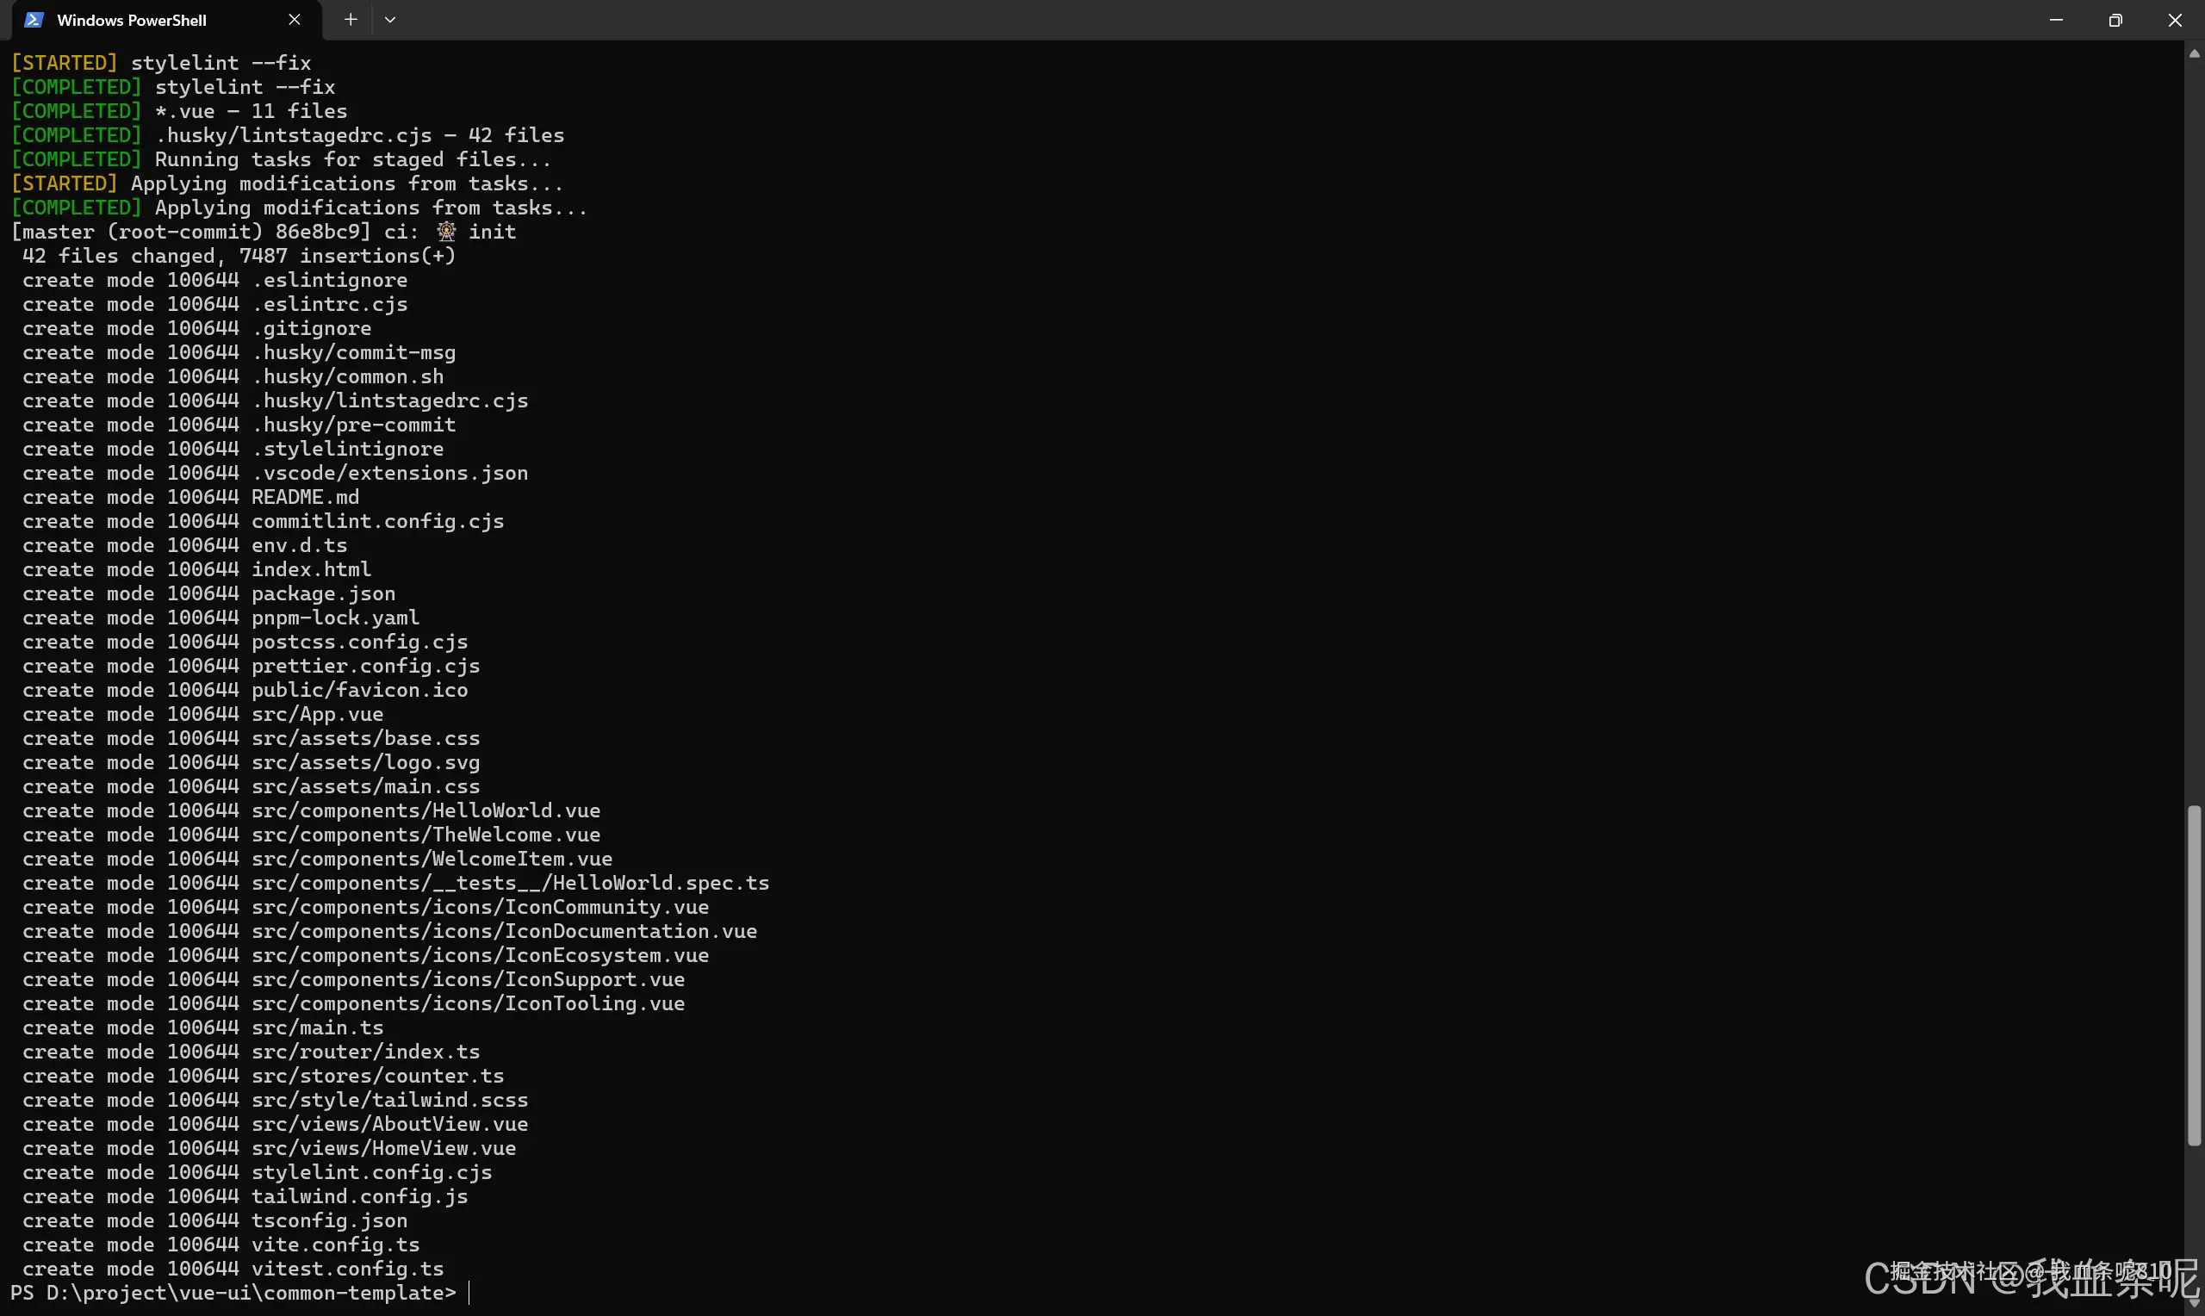
Task: Restore down the terminal window
Action: click(x=2115, y=20)
